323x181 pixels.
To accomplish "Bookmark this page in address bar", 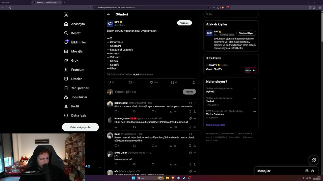I will [90, 8].
